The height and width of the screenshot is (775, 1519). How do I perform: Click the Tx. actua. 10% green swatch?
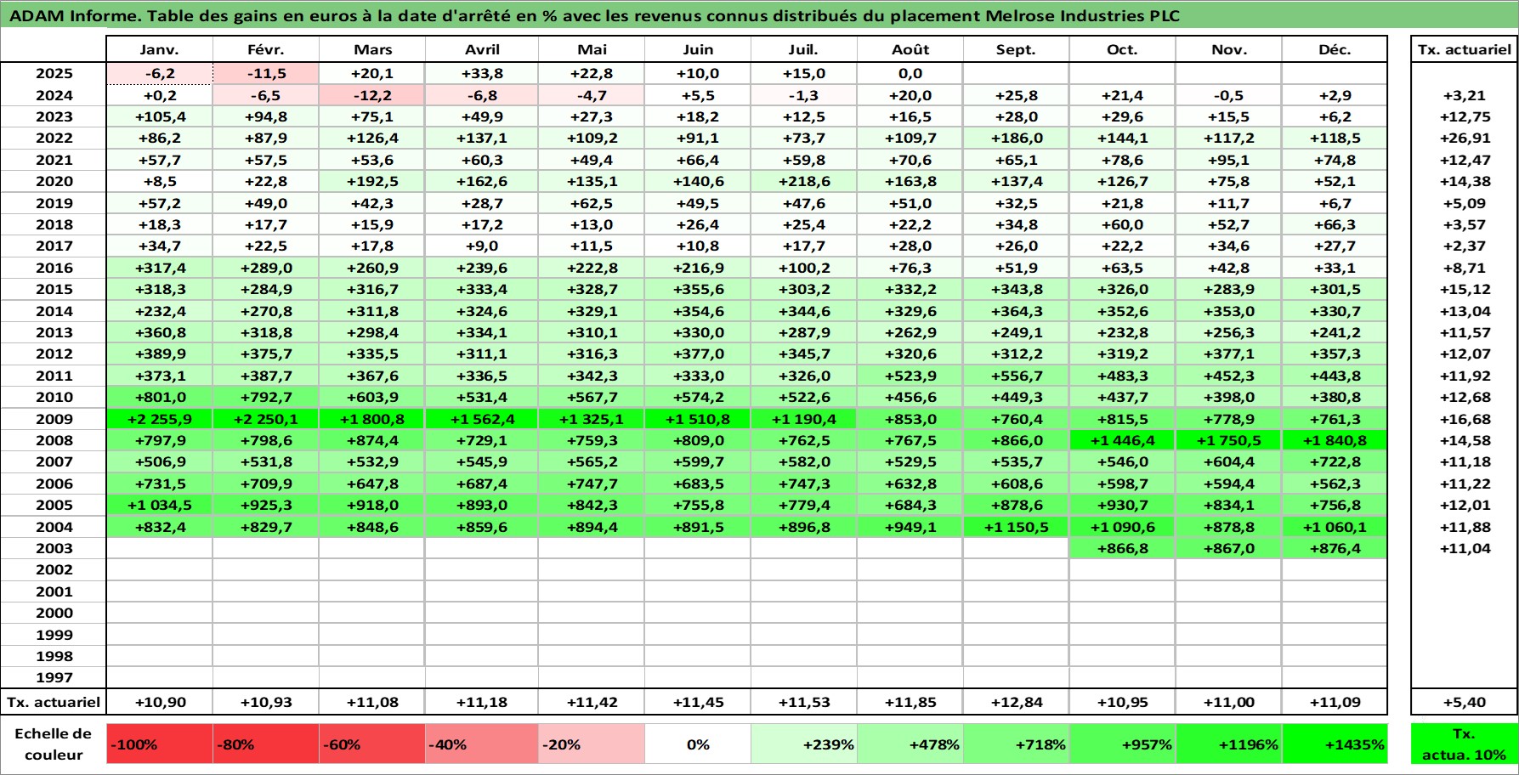click(x=1465, y=744)
